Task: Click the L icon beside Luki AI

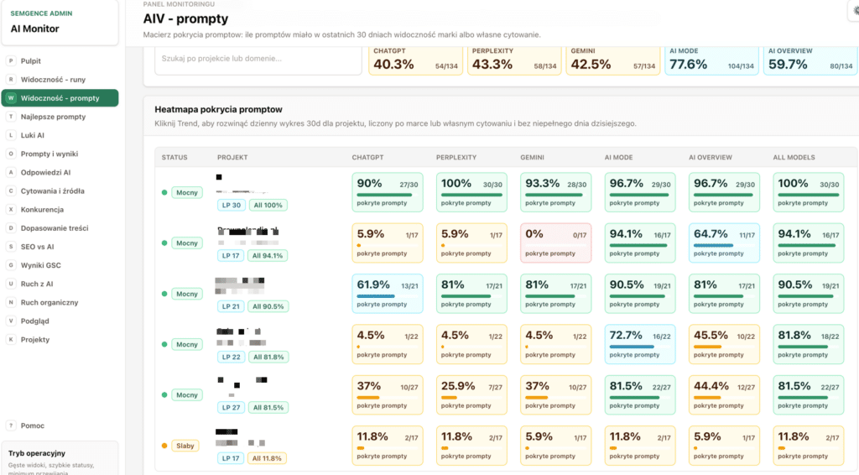Action: (x=10, y=135)
